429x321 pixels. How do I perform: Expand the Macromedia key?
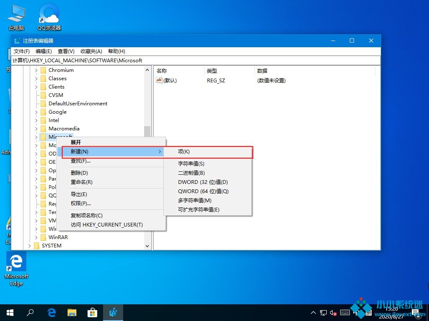pos(36,129)
